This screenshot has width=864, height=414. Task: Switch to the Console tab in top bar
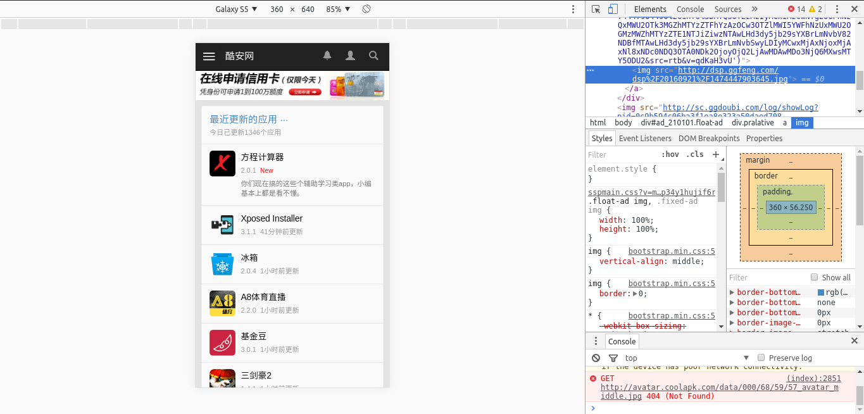coord(690,9)
